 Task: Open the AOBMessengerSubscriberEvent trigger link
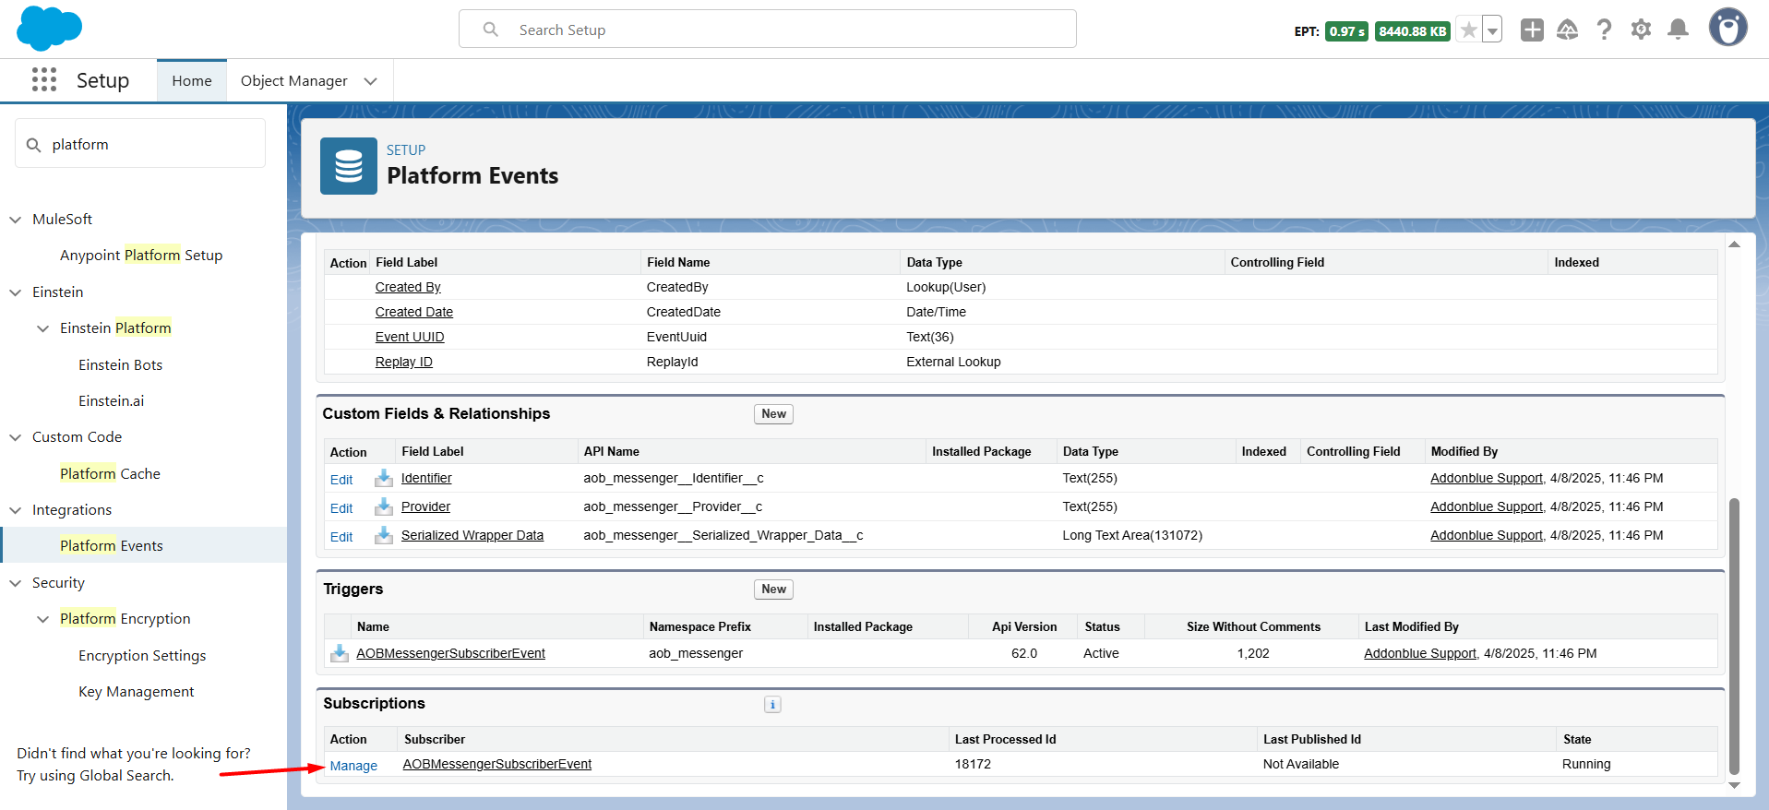450,653
